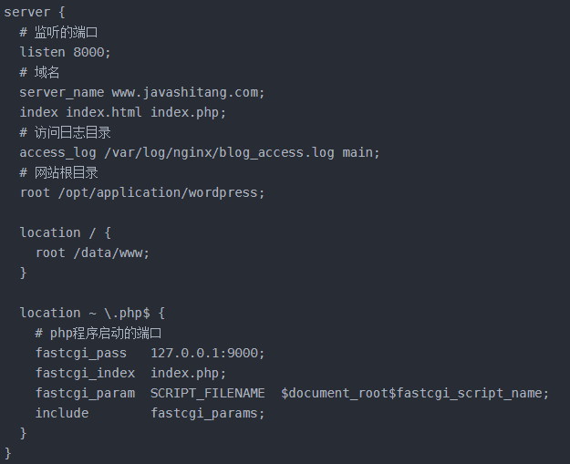The height and width of the screenshot is (464, 570).
Task: Click the "fastcgi_index" directive
Action: tap(85, 373)
